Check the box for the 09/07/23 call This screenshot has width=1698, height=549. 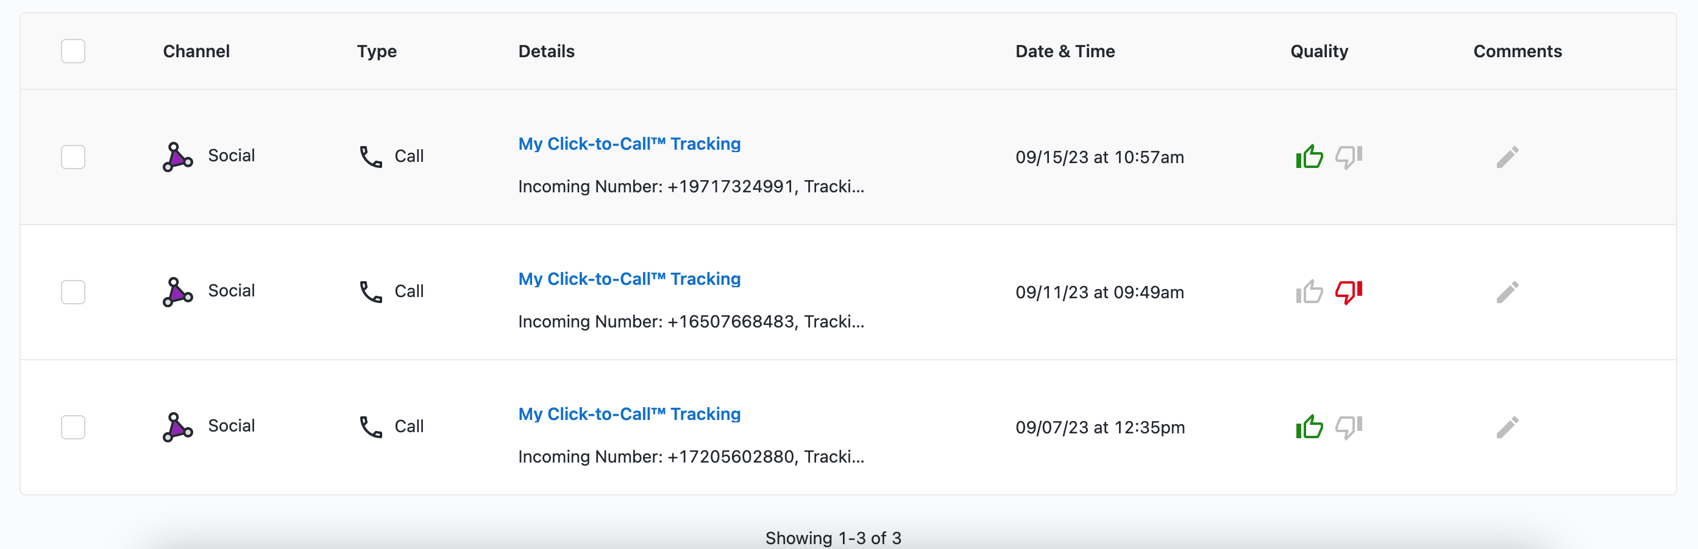pyautogui.click(x=73, y=427)
